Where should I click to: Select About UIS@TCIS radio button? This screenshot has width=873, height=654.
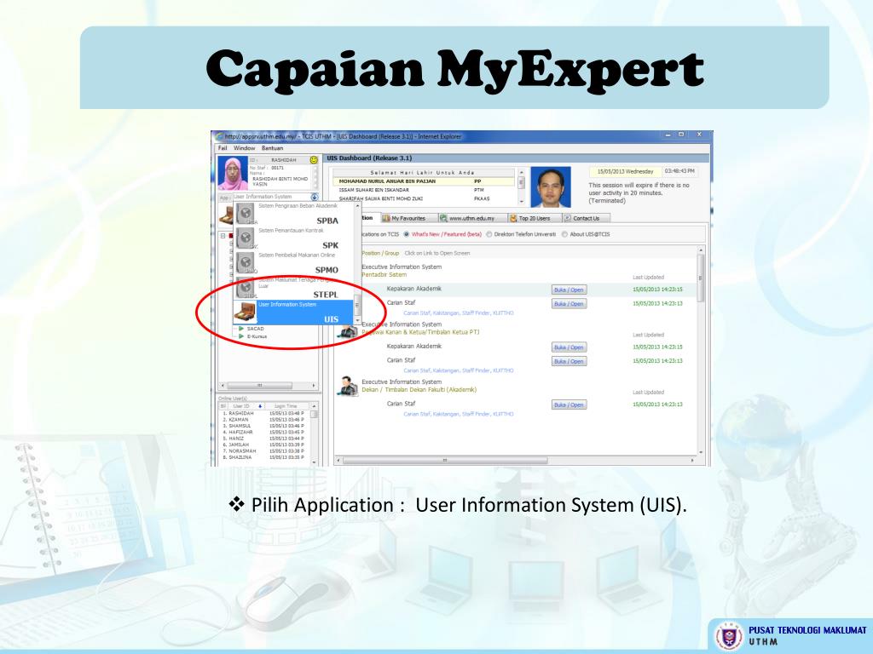(x=564, y=235)
